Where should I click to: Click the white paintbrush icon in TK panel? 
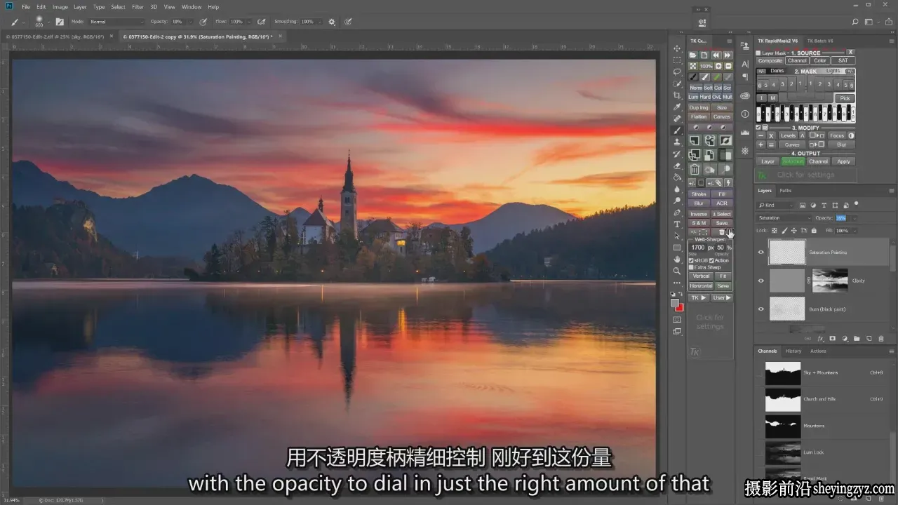[x=705, y=77]
